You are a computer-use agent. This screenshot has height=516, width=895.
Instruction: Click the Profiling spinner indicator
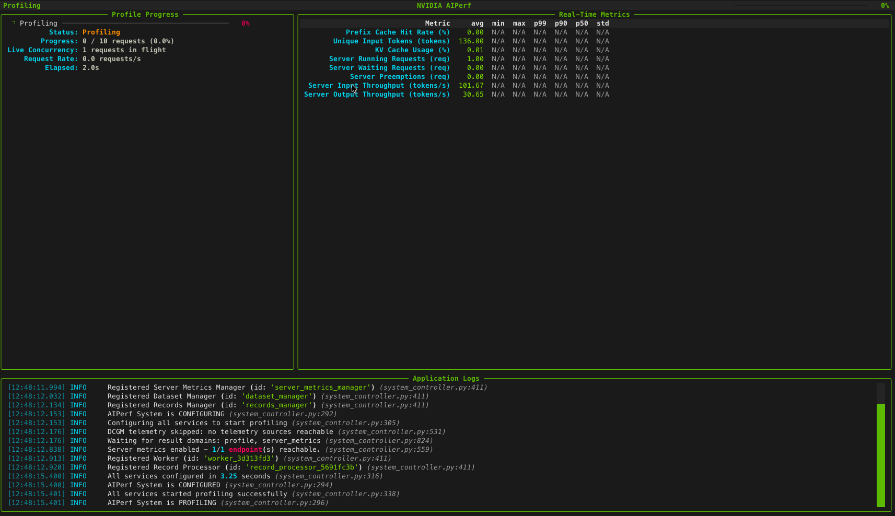[14, 23]
